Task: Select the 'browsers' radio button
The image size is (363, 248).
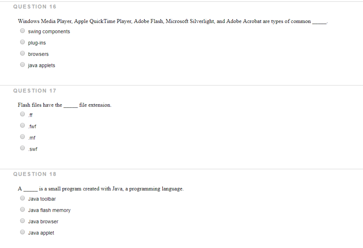Action: pos(22,53)
